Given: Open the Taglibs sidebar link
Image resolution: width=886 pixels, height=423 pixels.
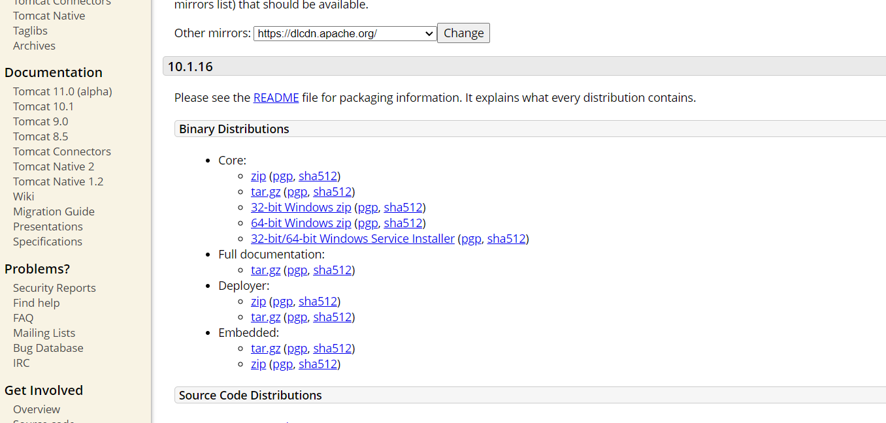Looking at the screenshot, I should point(30,31).
